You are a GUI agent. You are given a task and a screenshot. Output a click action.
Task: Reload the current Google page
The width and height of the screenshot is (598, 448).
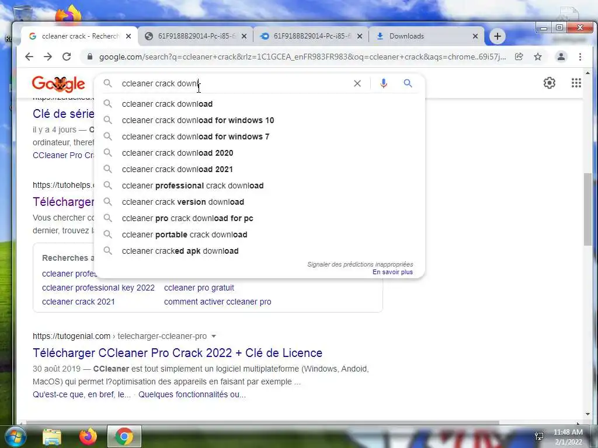[x=67, y=57]
